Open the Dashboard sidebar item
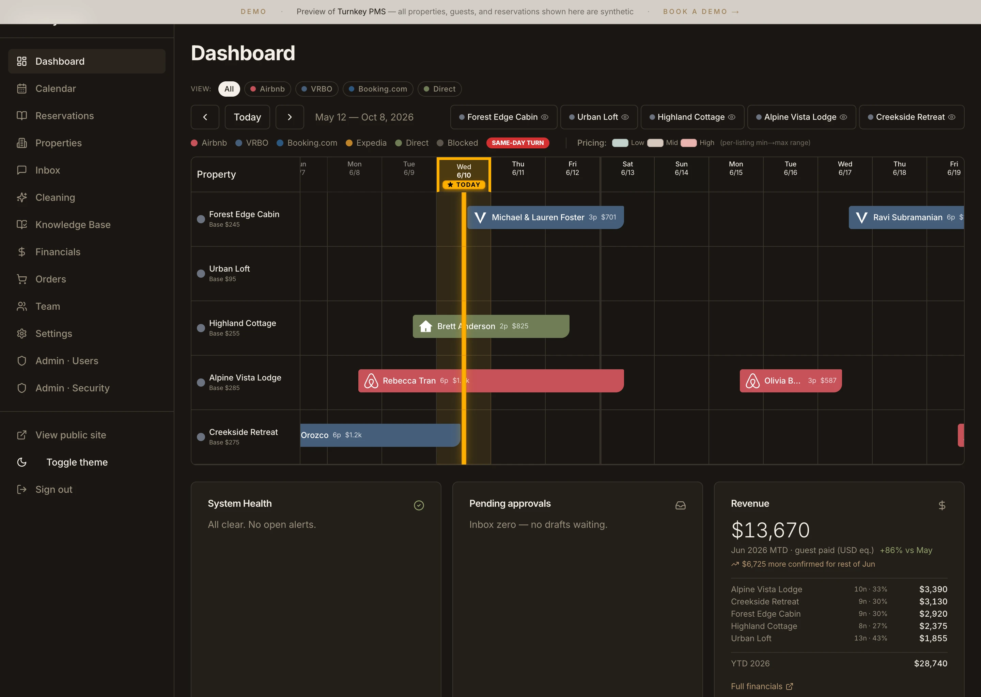Image resolution: width=981 pixels, height=697 pixels. (87, 61)
